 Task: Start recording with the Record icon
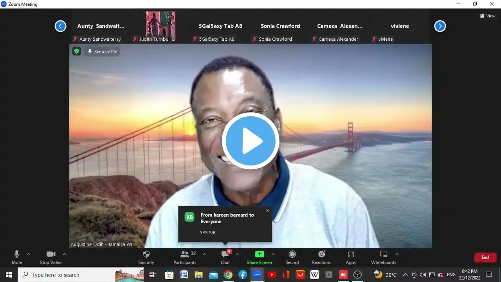292,255
